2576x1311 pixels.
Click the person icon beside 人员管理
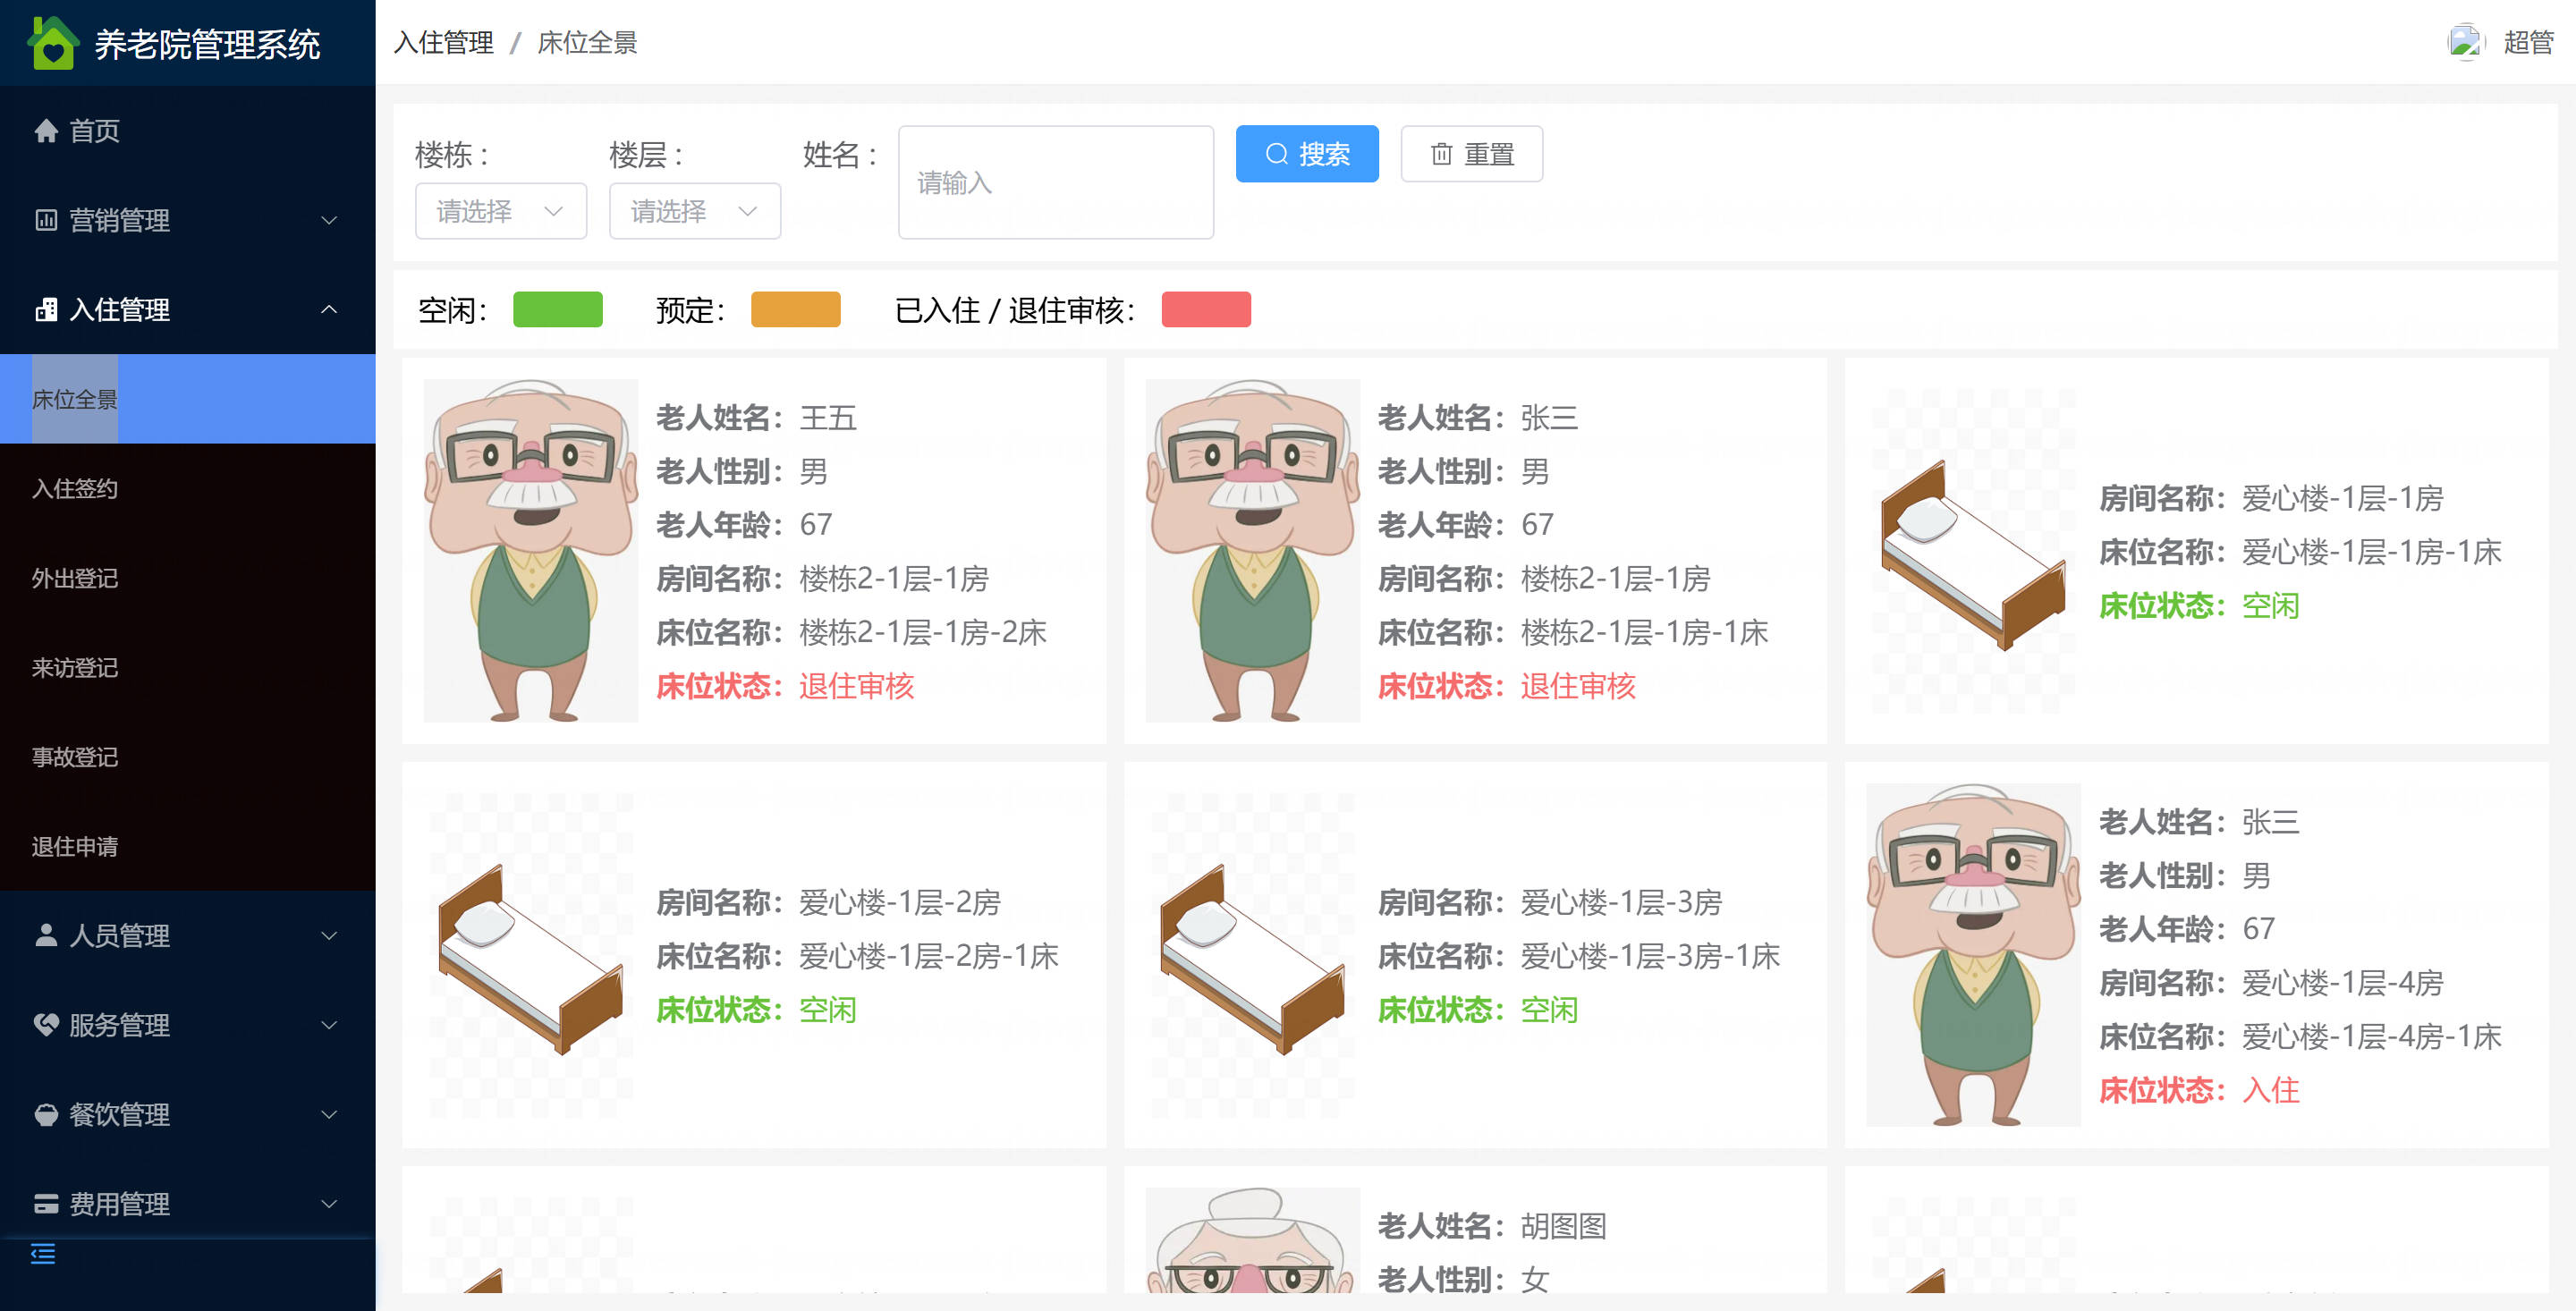[x=46, y=935]
